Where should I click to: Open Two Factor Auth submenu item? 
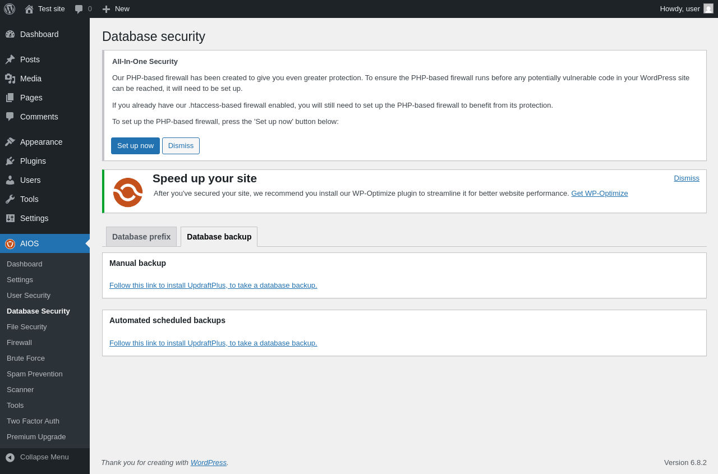(x=33, y=421)
